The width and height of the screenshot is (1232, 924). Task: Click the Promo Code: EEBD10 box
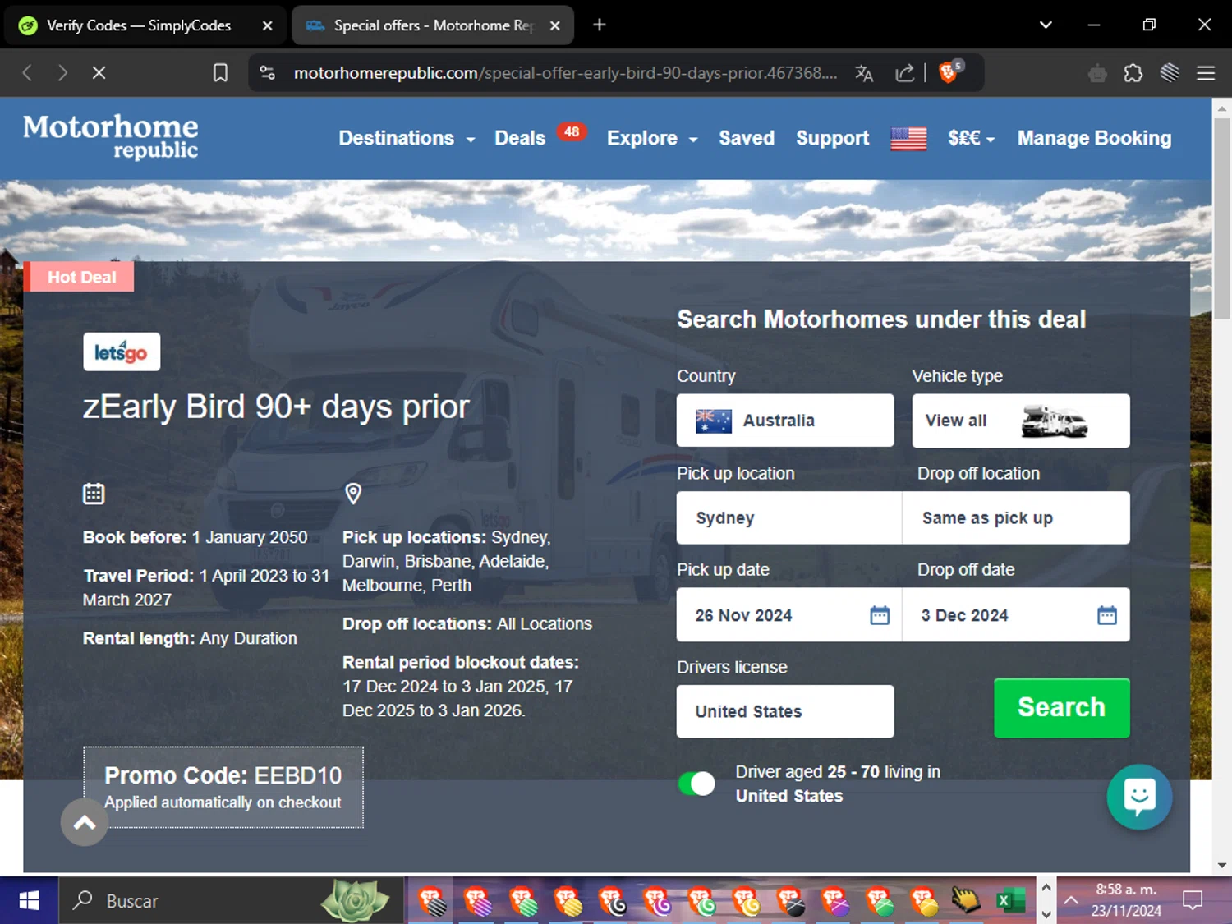223,787
